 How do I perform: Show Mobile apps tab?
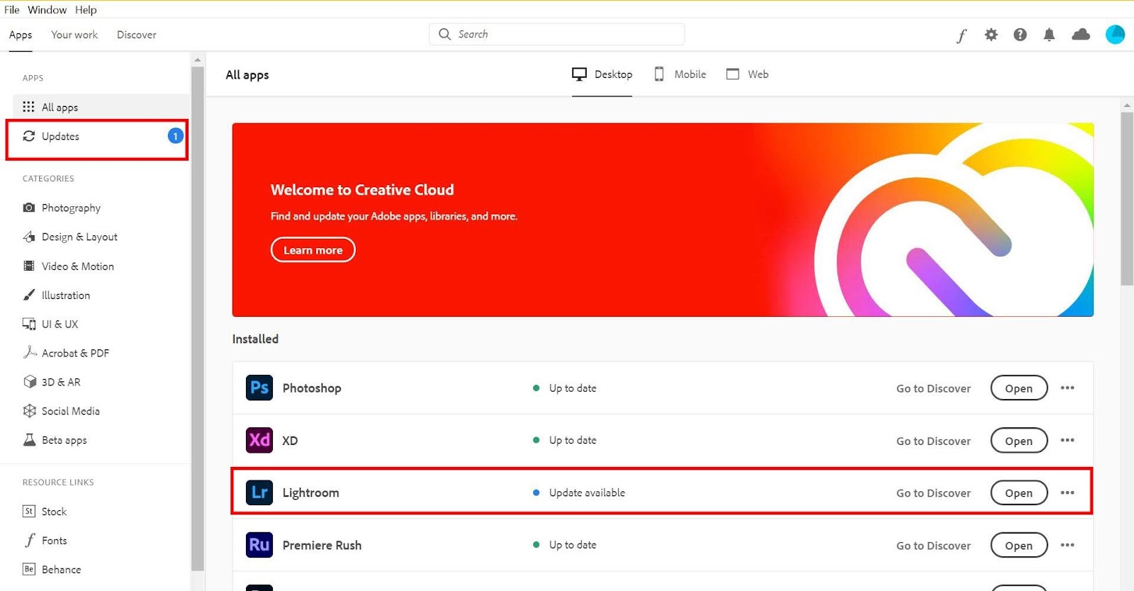(x=680, y=74)
